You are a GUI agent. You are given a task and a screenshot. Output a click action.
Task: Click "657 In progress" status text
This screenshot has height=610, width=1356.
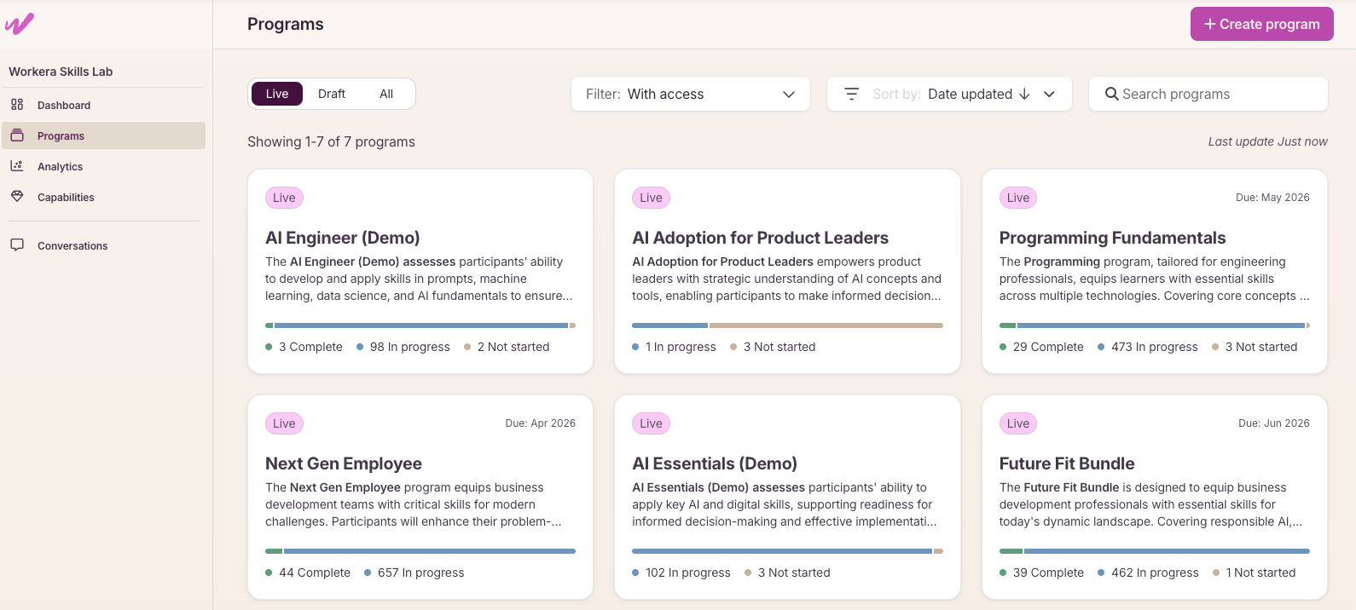(x=421, y=573)
